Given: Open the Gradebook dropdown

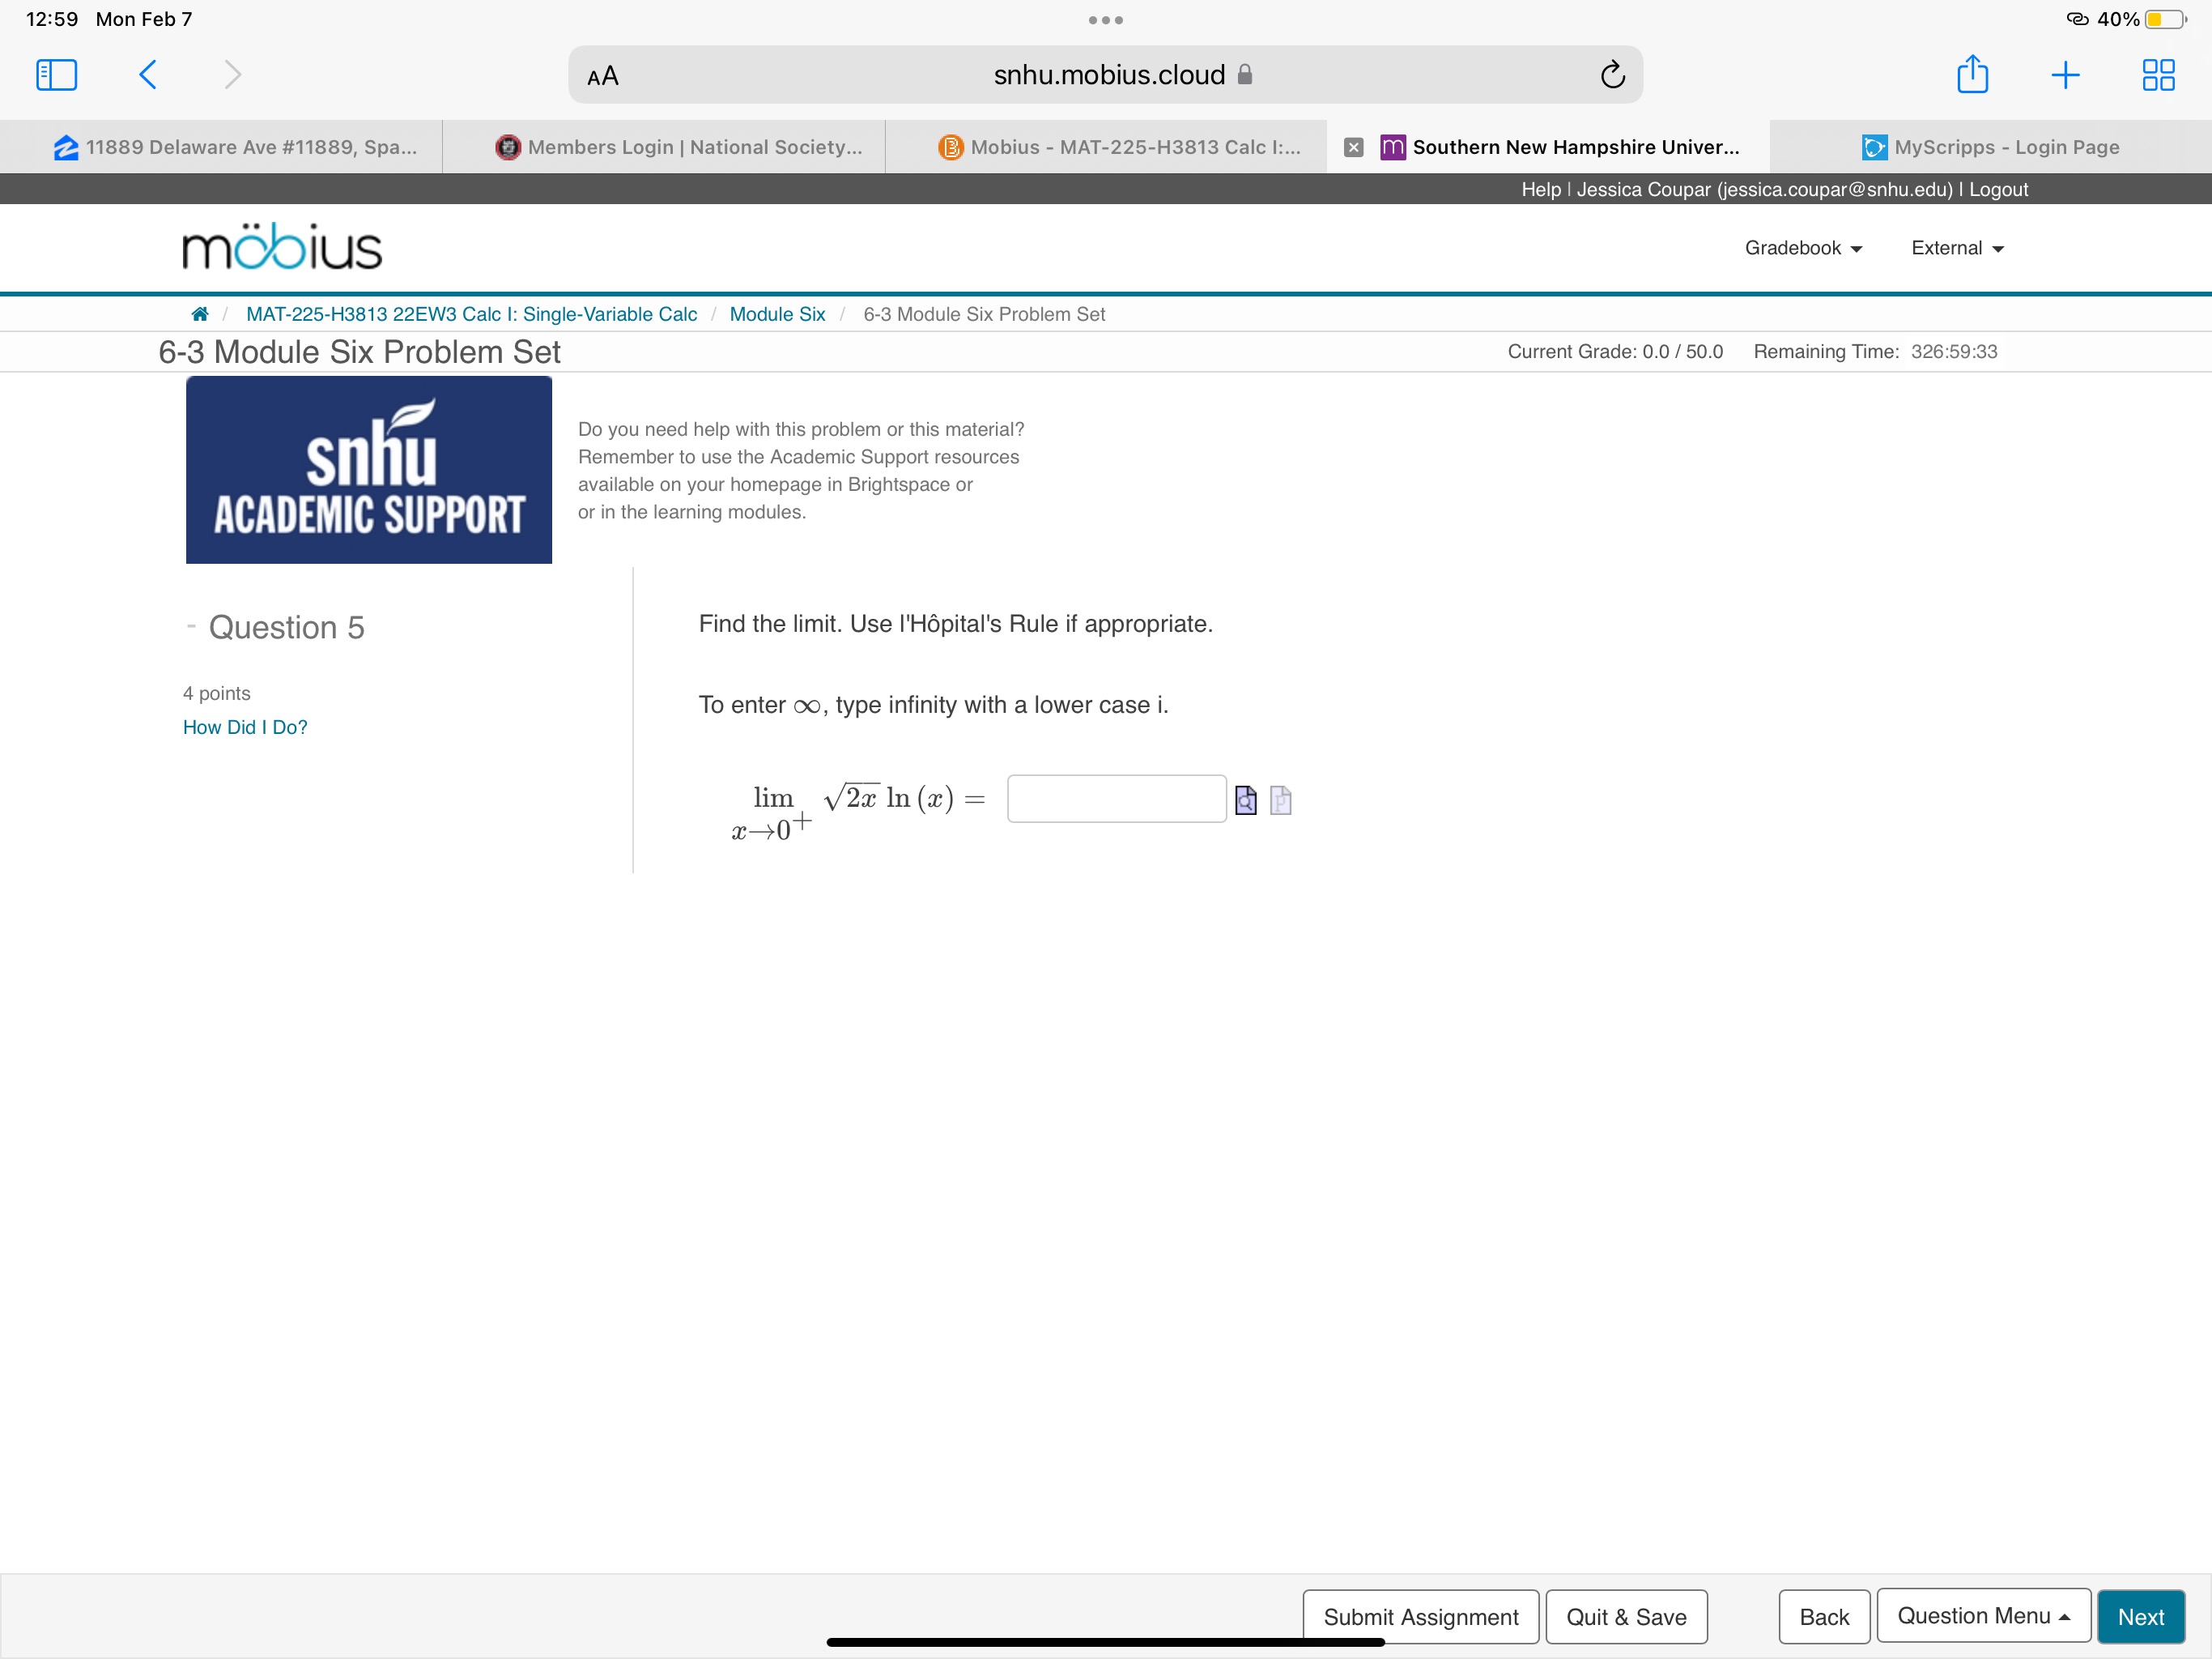Looking at the screenshot, I should pyautogui.click(x=1802, y=247).
